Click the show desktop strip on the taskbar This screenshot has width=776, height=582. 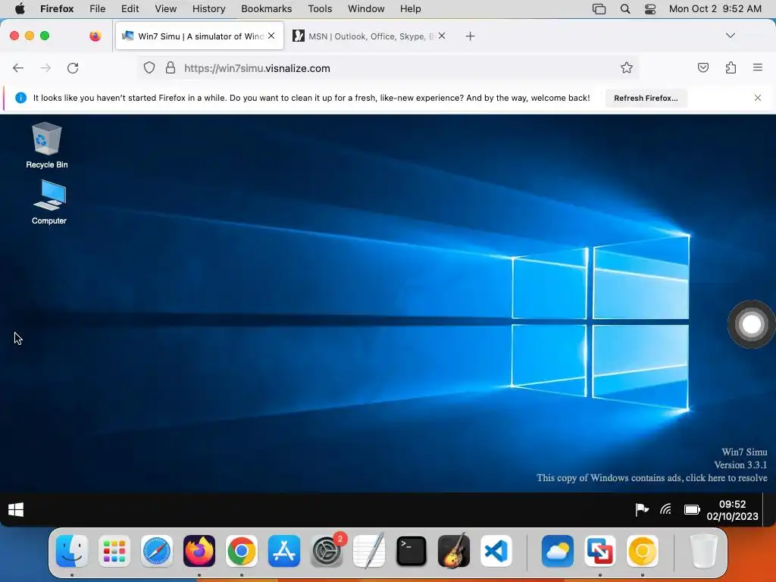click(769, 510)
